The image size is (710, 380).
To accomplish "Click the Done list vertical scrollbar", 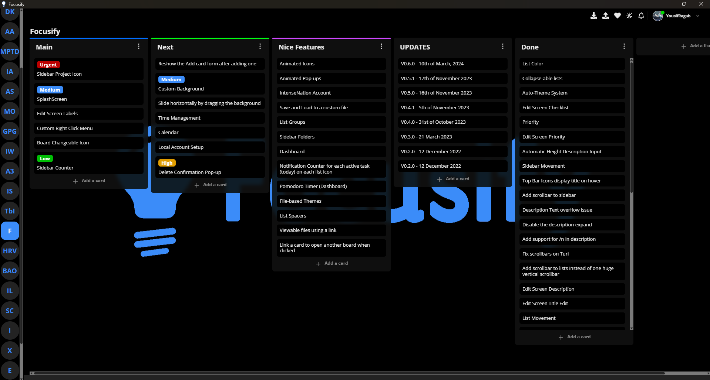I will (x=631, y=126).
